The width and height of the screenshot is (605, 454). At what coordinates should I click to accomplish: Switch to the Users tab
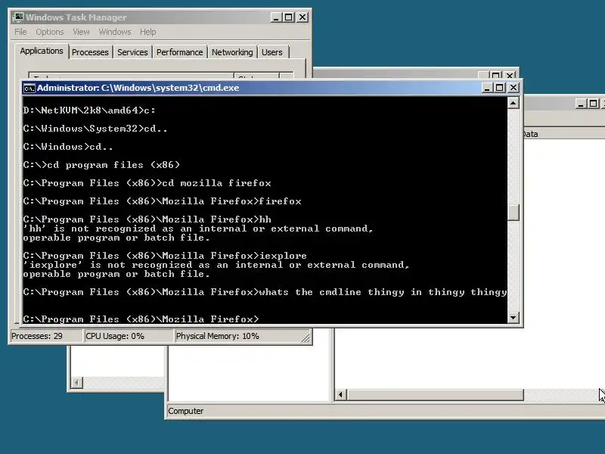click(x=272, y=52)
